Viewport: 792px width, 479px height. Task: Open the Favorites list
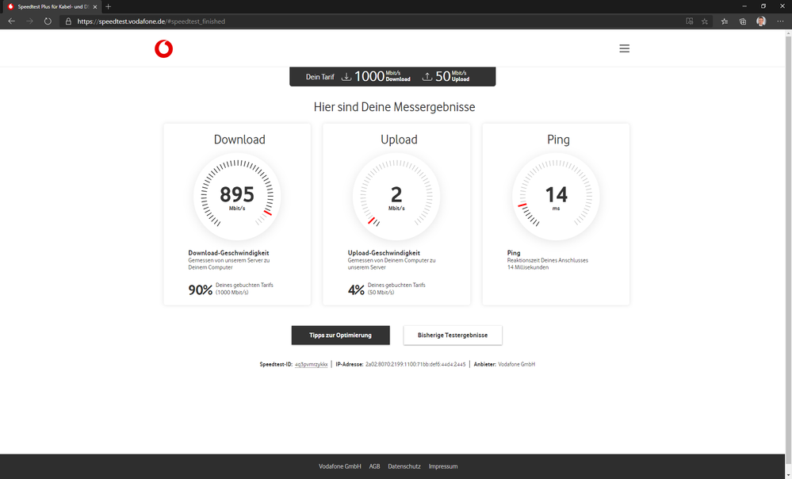(x=725, y=21)
